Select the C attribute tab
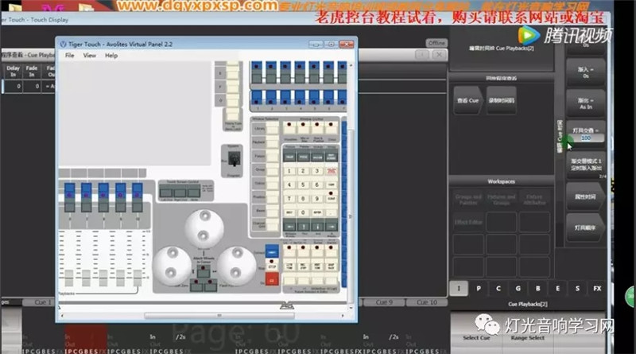636x354 pixels. coord(498,288)
